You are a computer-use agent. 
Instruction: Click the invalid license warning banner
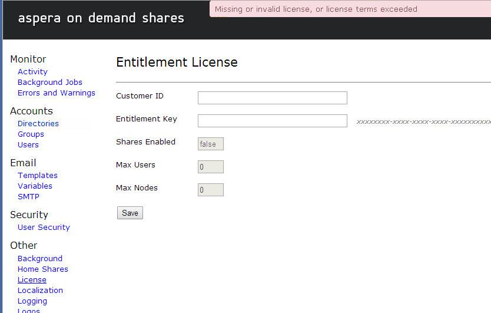[350, 9]
